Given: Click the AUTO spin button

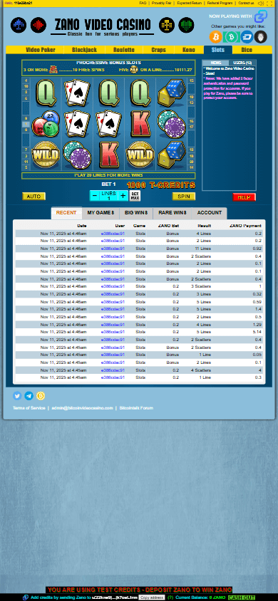Looking at the screenshot, I should [x=34, y=197].
